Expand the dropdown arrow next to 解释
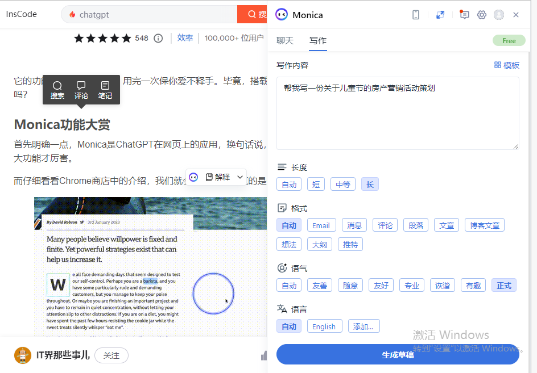The width and height of the screenshot is (537, 373). pos(240,177)
